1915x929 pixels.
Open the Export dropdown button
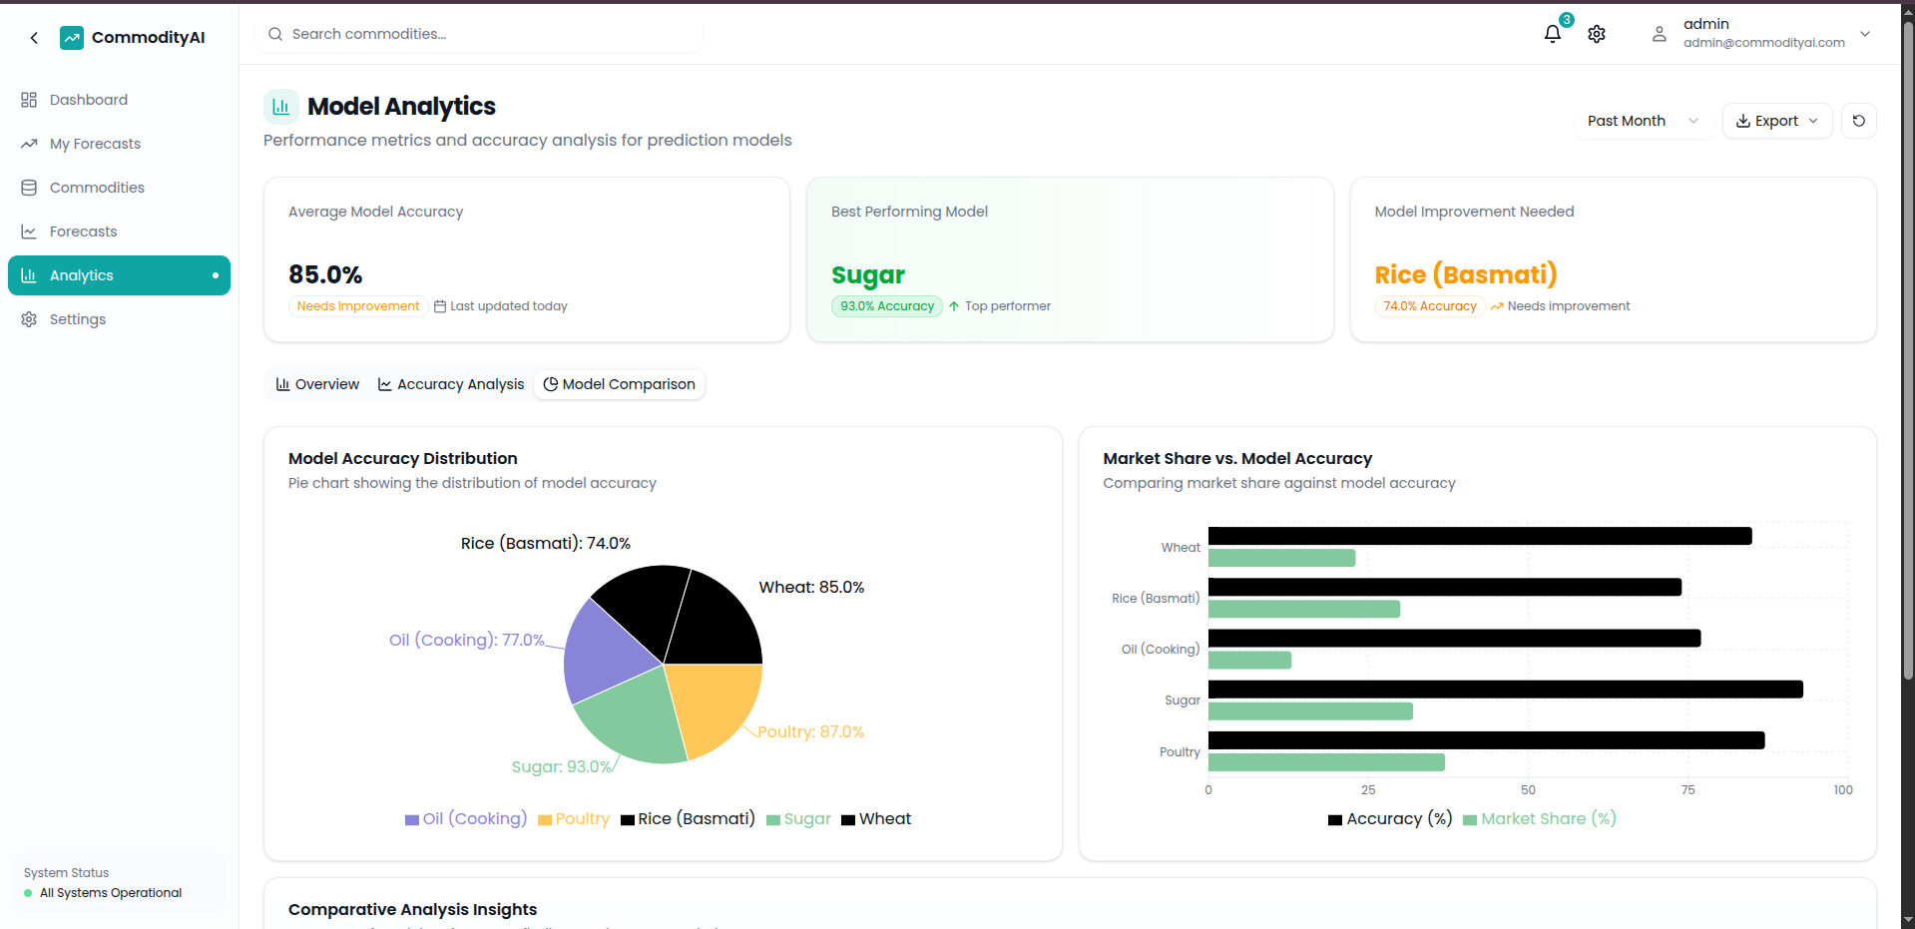(x=1777, y=121)
